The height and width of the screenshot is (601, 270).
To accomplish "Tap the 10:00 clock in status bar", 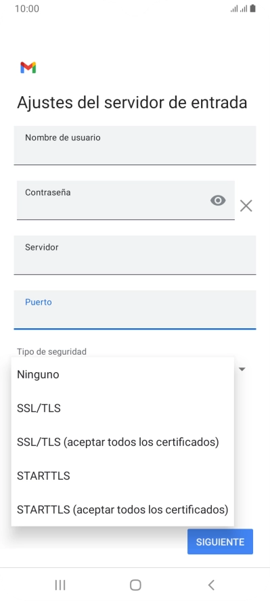I will [27, 8].
